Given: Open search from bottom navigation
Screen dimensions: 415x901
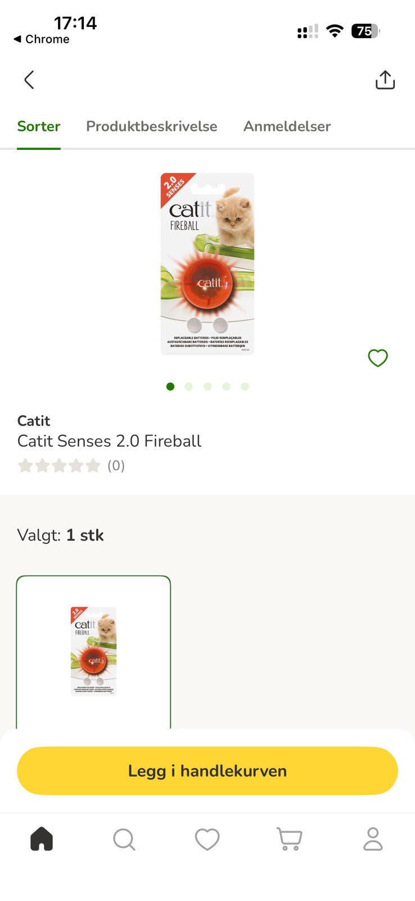Looking at the screenshot, I should coord(124,839).
